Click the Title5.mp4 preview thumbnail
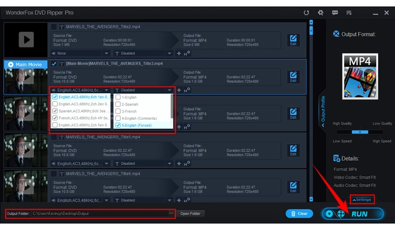The width and height of the screenshot is (395, 230). click(26, 150)
